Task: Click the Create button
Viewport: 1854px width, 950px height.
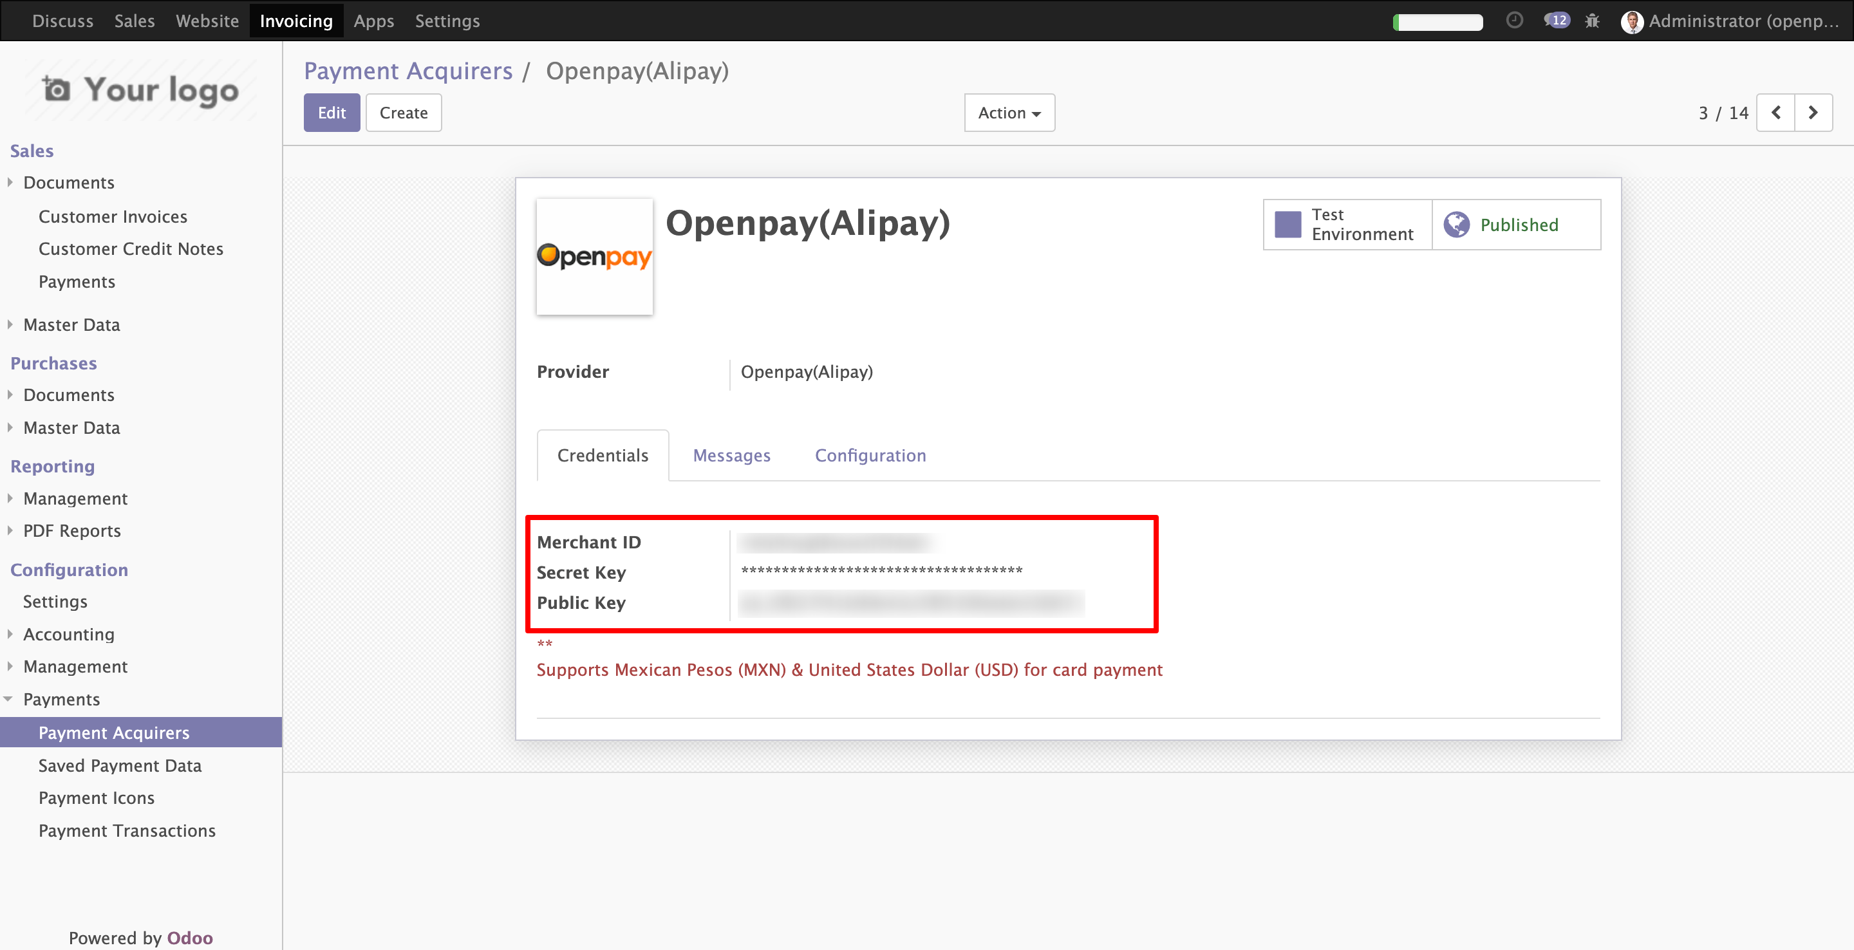Action: (404, 113)
